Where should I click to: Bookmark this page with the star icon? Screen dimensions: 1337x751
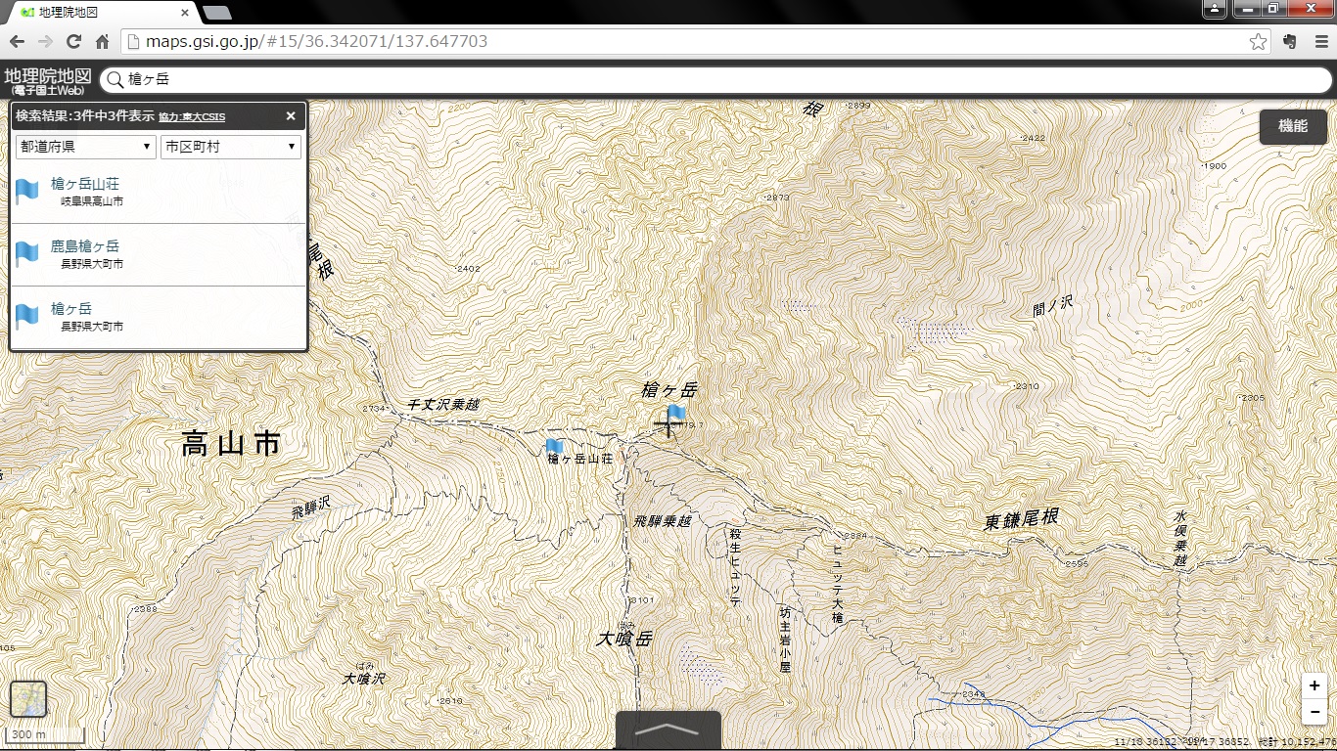[1259, 41]
